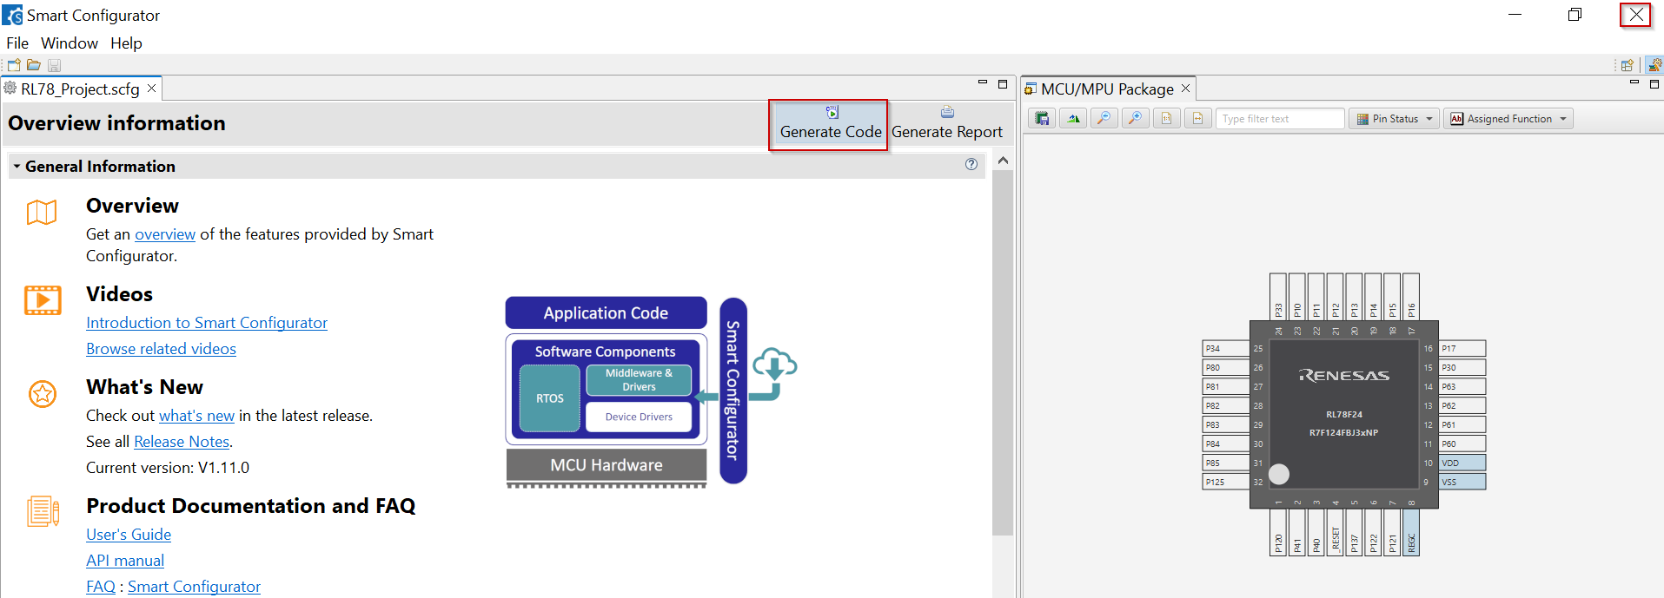Open the Help menu
Screen dimensions: 1664x598
click(126, 43)
